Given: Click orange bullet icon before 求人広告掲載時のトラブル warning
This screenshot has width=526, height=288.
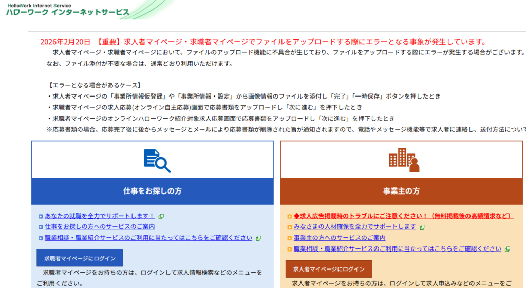Looking at the screenshot, I should point(290,216).
